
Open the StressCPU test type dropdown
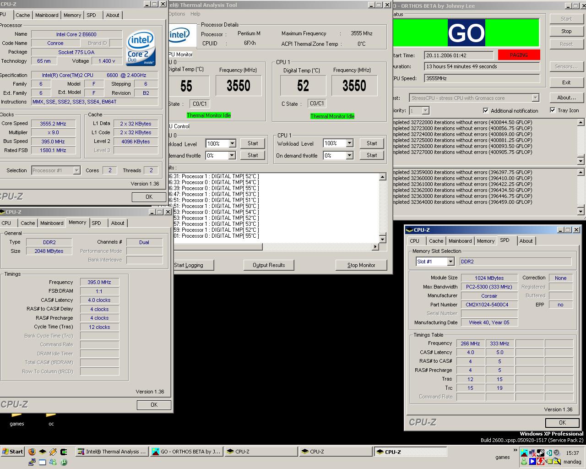pos(535,98)
